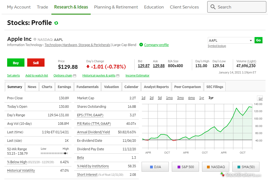Select the 1yr chart range
Screen dimensions: 268x181
coord(201,98)
